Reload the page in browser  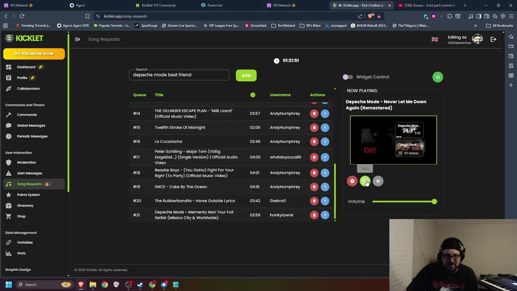coord(22,16)
